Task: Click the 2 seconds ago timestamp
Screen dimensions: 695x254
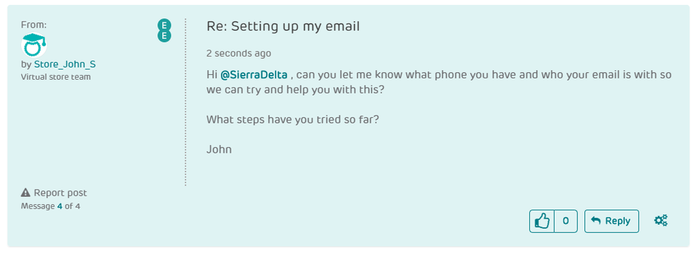Action: [239, 53]
